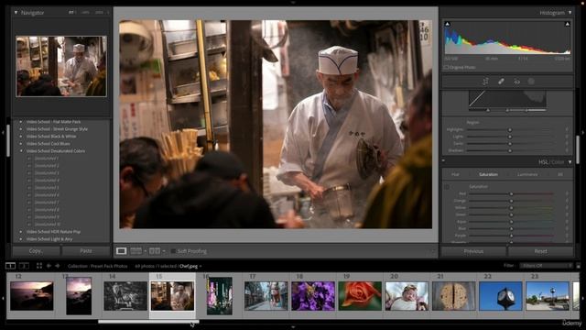This screenshot has width=586, height=330.
Task: Expand Video School Black & White presets
Action: (x=21, y=137)
